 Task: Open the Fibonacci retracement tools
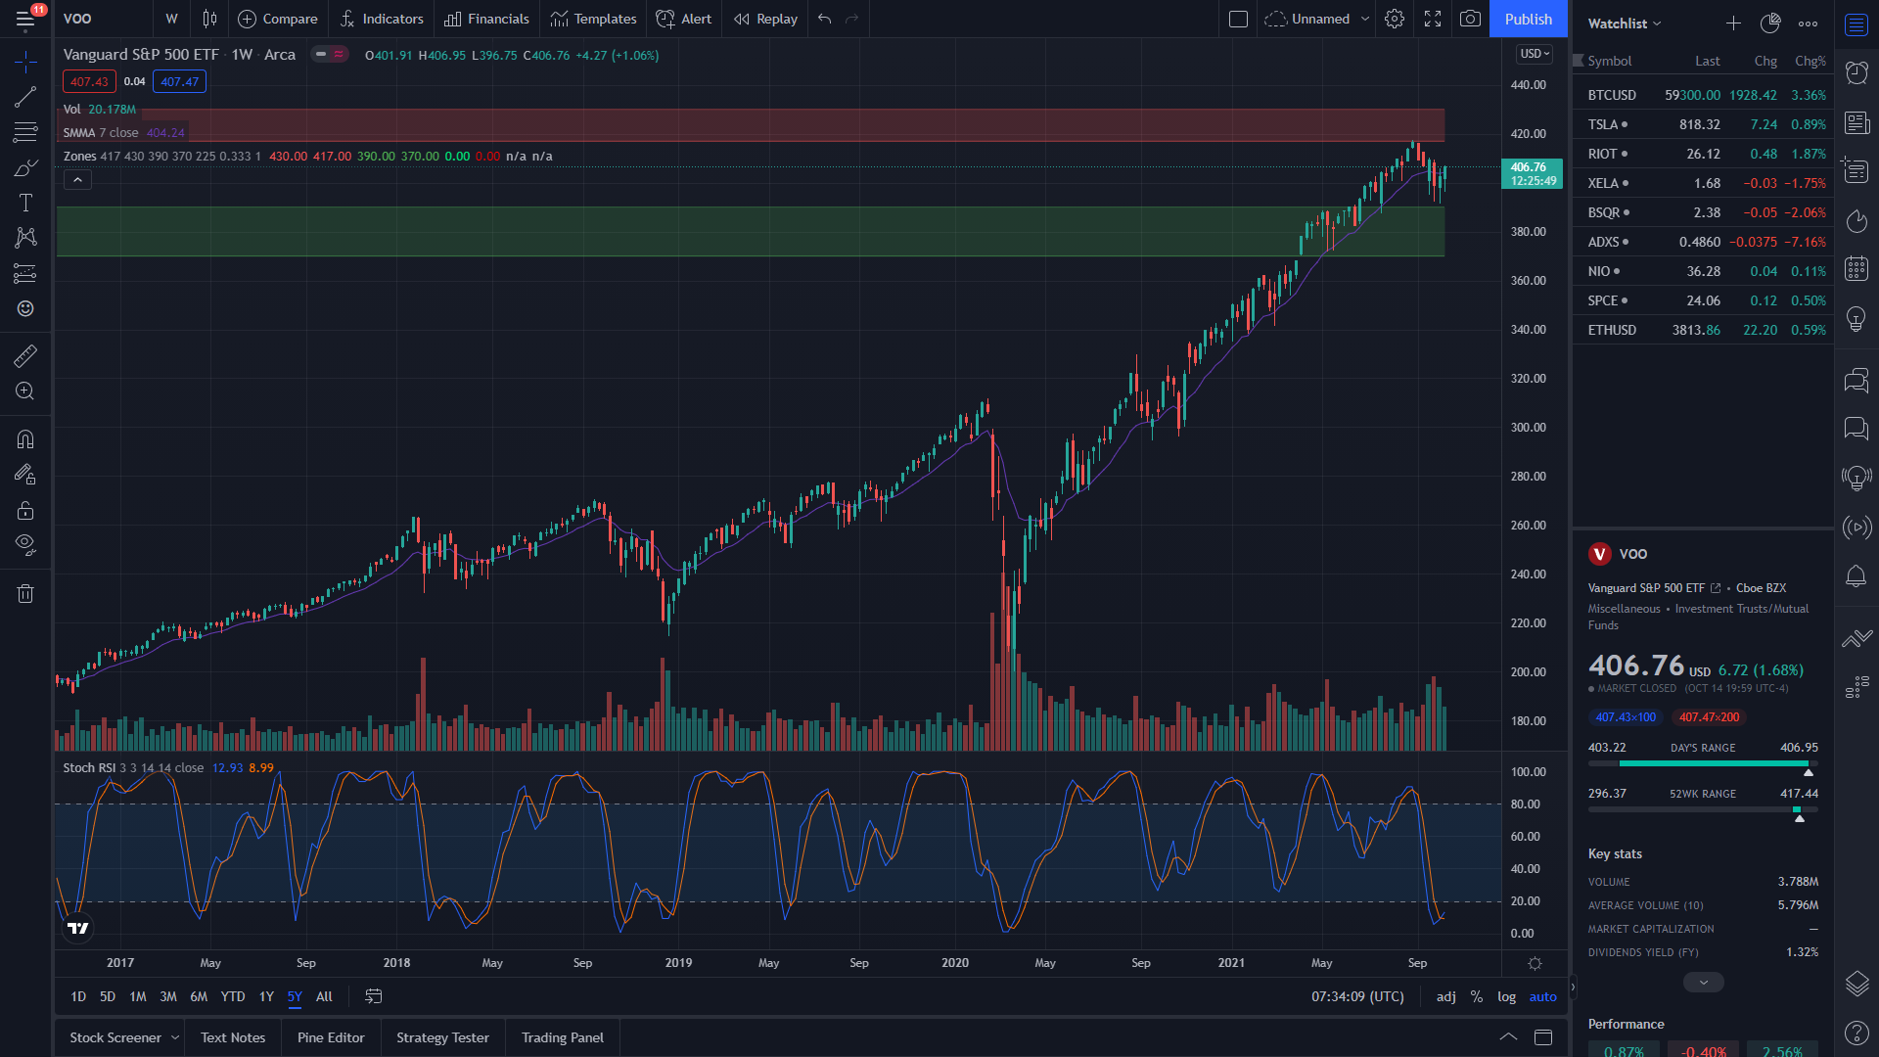click(25, 132)
